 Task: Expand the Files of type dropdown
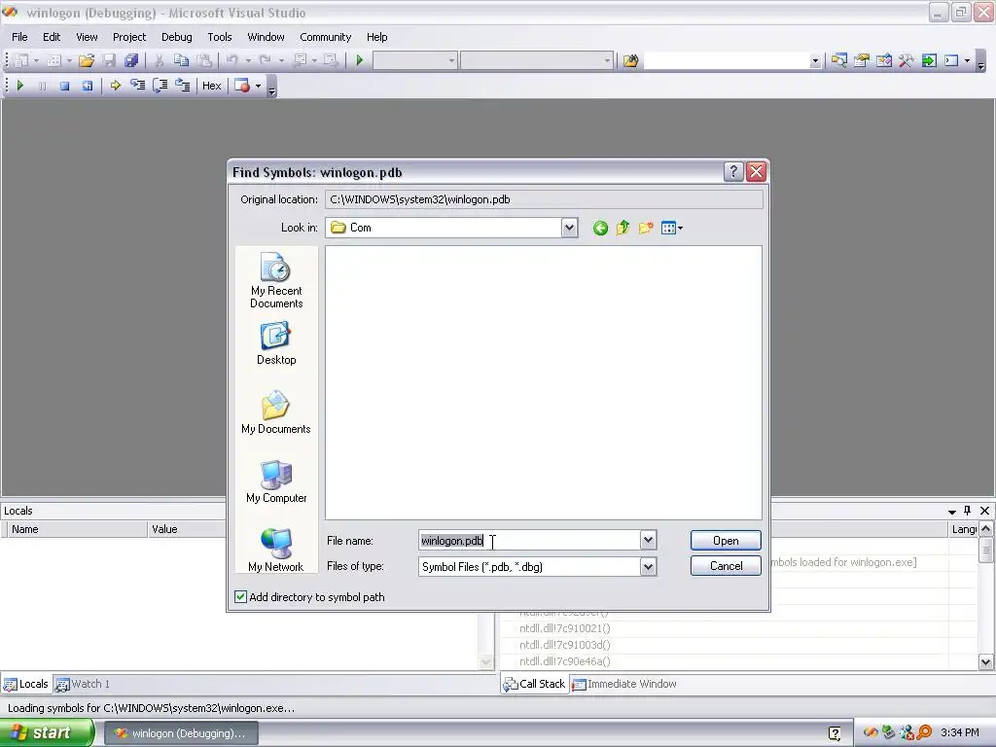point(648,567)
